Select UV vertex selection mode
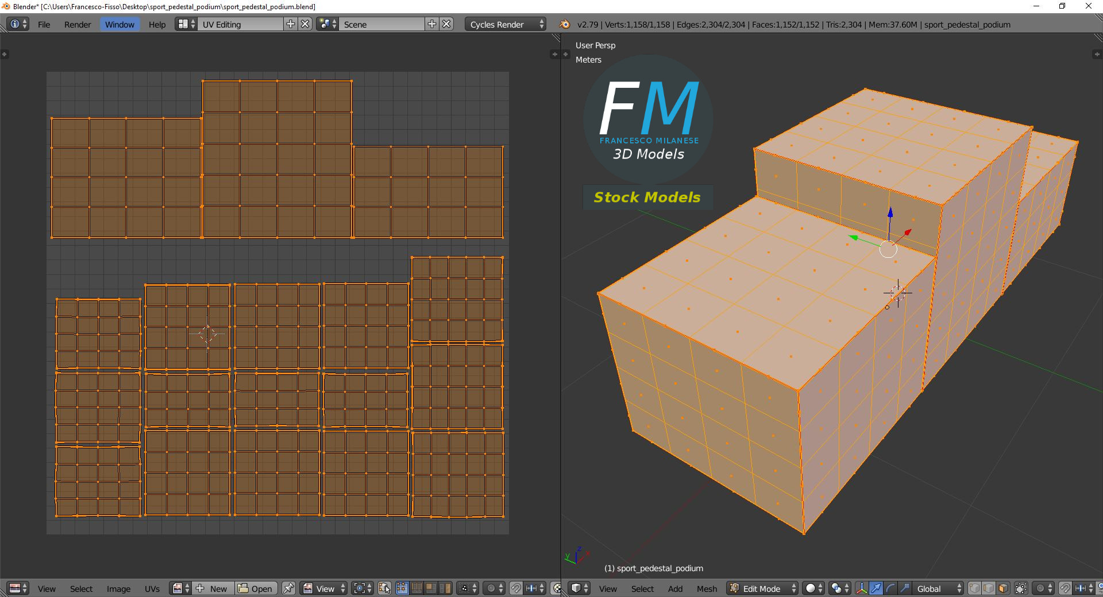The image size is (1103, 597). tap(402, 588)
